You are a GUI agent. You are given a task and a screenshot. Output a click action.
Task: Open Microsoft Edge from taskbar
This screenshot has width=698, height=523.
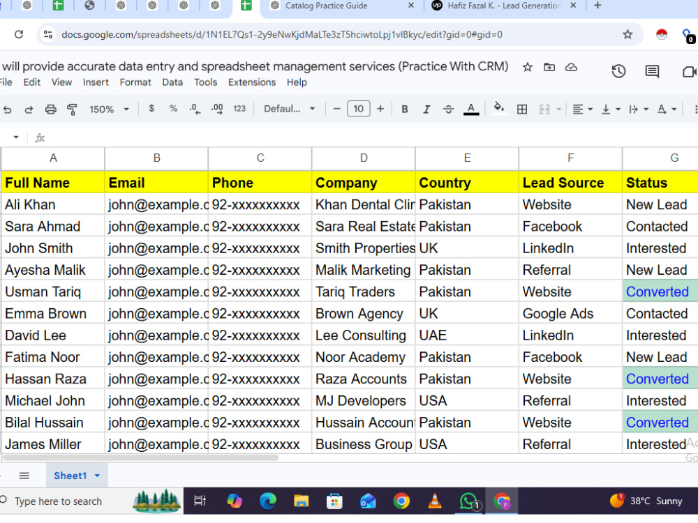(268, 501)
